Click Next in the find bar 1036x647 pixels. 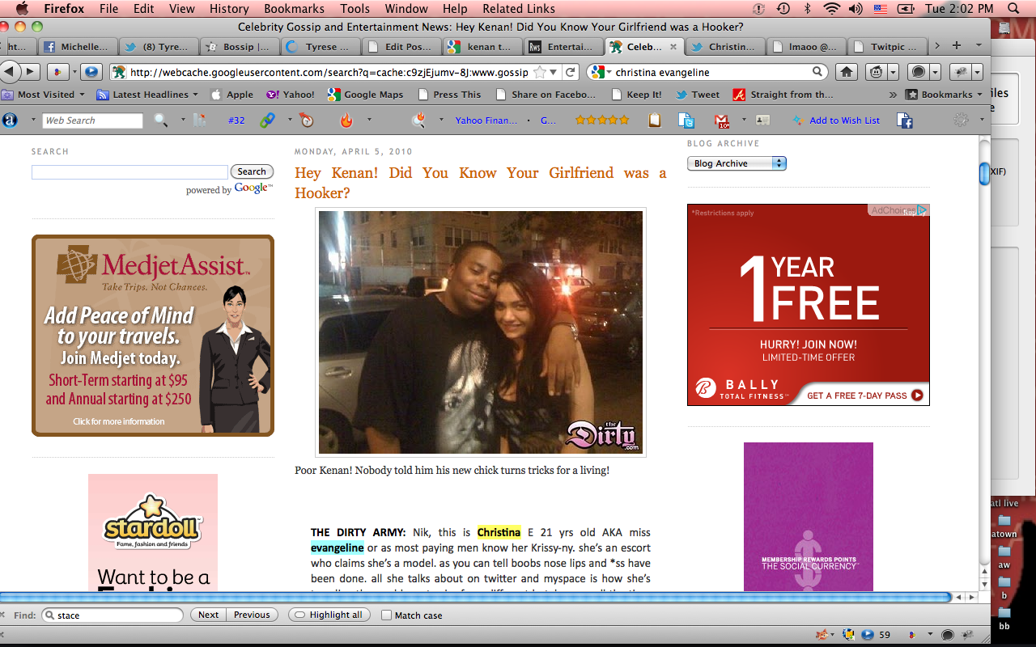click(x=208, y=615)
